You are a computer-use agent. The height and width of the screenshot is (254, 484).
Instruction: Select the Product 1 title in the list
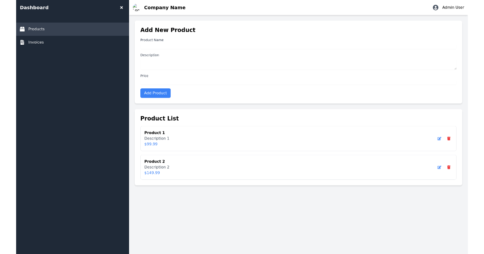pos(154,133)
